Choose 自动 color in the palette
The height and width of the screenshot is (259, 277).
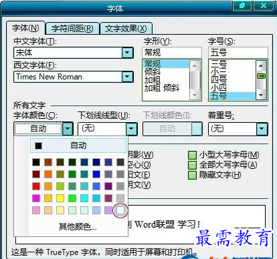(x=78, y=146)
